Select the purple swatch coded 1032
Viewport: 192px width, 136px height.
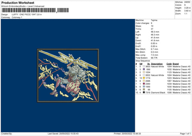pyautogui.click(x=144, y=69)
